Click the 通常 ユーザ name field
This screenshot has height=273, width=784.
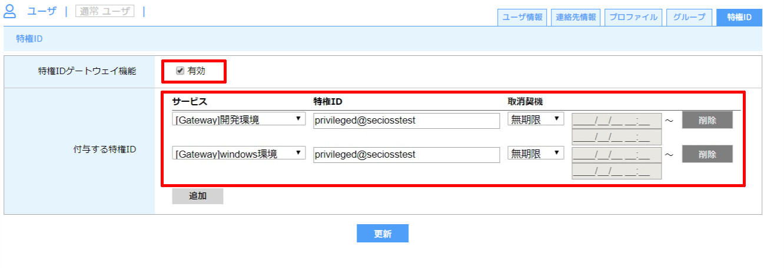104,11
